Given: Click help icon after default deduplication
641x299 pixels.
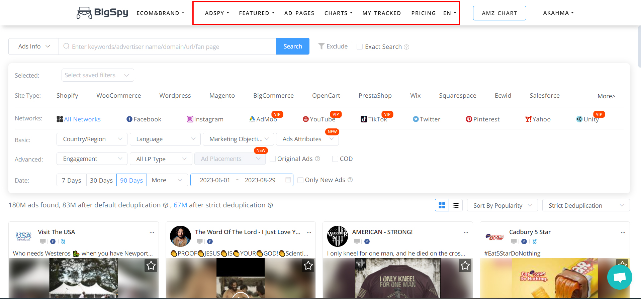Looking at the screenshot, I should [165, 205].
